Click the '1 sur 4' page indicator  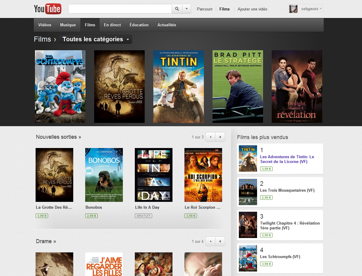(198, 241)
